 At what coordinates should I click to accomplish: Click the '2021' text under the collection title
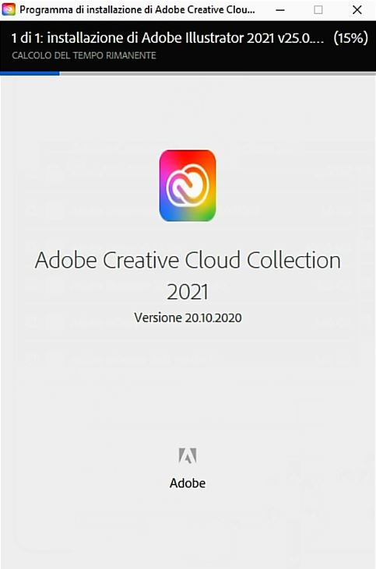coord(188,292)
